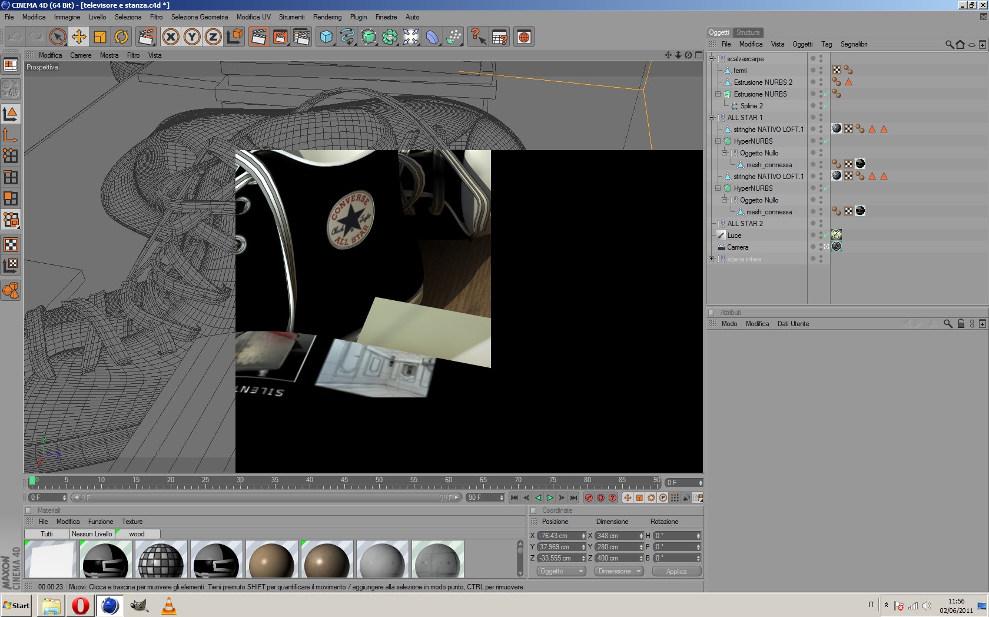989x617 pixels.
Task: Select the Move tool in top toolbar
Action: point(78,37)
